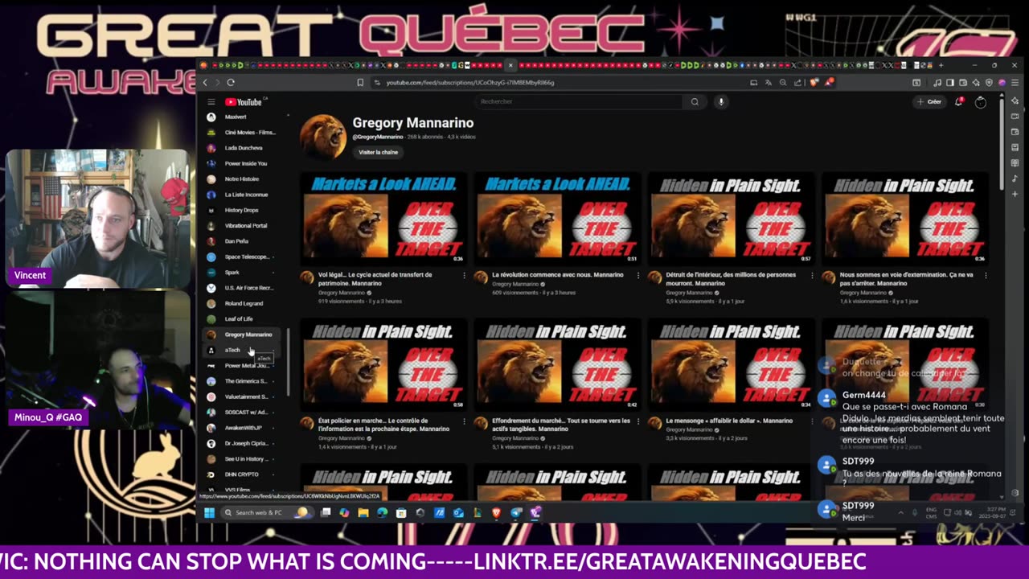Open YouTube notifications bell

[958, 102]
